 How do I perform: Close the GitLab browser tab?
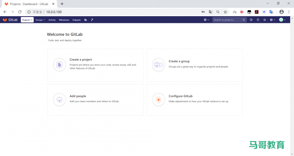[53, 4]
